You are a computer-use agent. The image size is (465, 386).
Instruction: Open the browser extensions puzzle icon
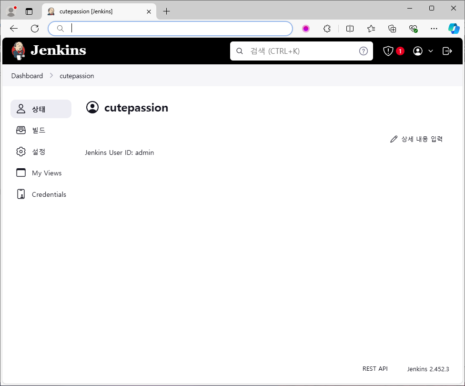pyautogui.click(x=327, y=29)
